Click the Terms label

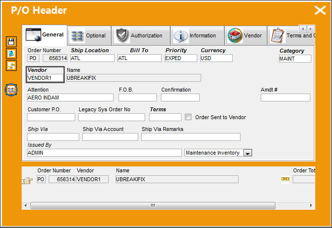[x=158, y=109]
